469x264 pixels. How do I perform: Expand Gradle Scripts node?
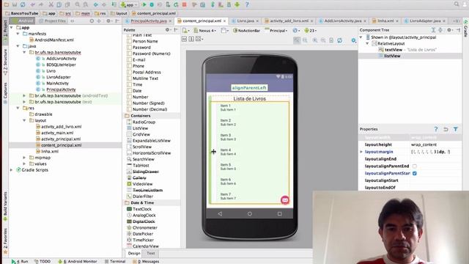tap(12, 169)
